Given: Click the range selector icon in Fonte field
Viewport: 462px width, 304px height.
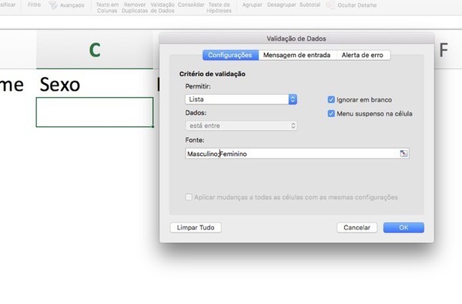Looking at the screenshot, I should pyautogui.click(x=403, y=153).
